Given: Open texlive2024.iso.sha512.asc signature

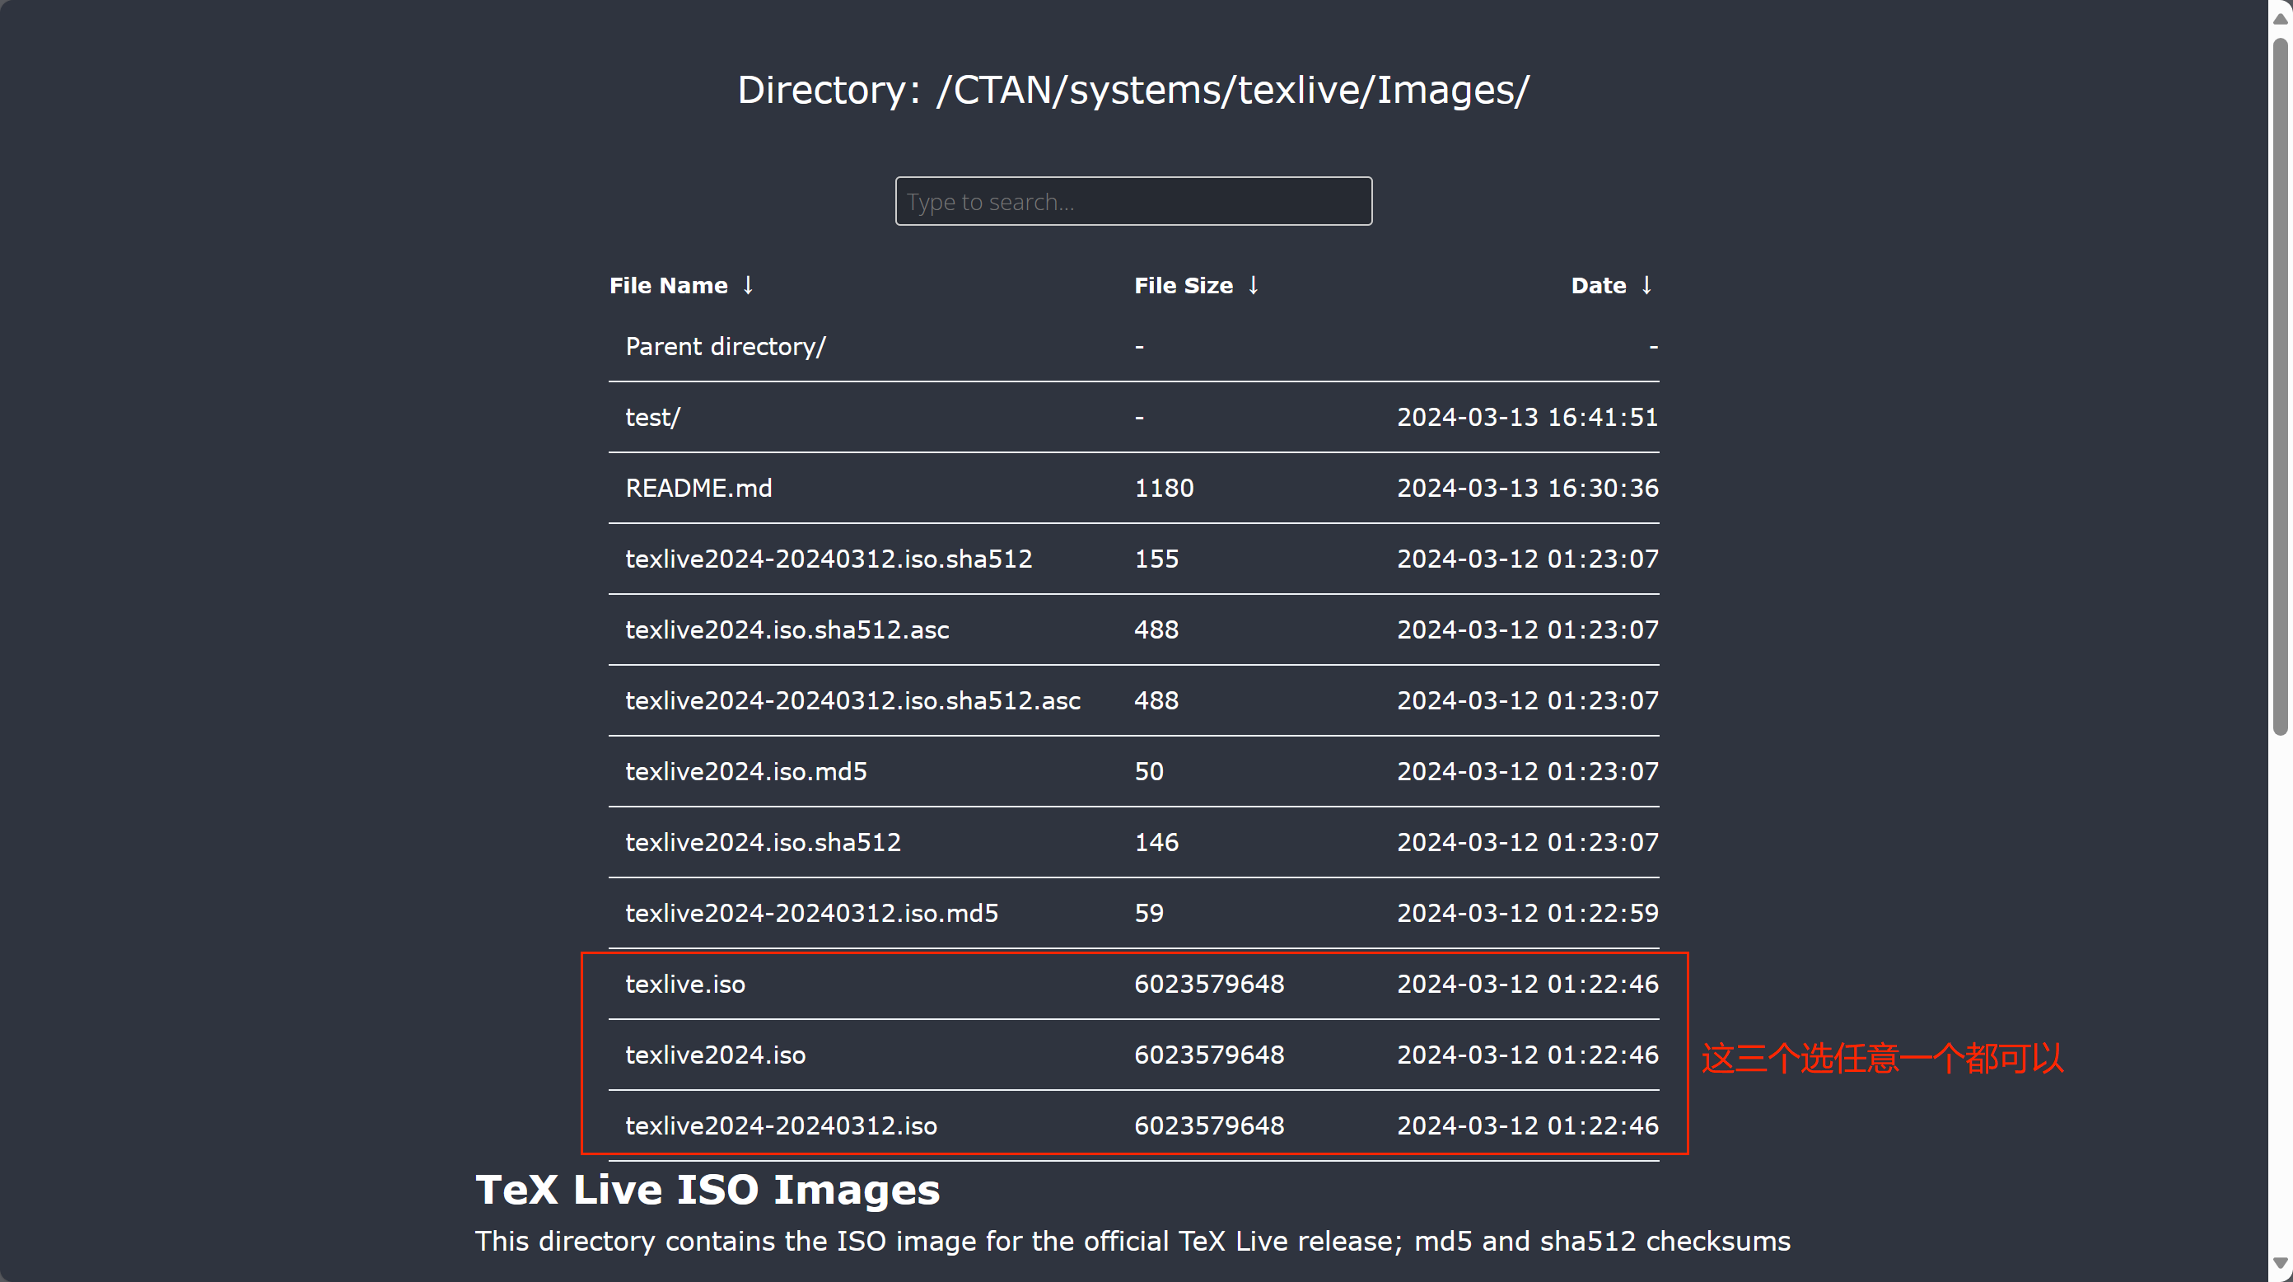Looking at the screenshot, I should (x=786, y=629).
